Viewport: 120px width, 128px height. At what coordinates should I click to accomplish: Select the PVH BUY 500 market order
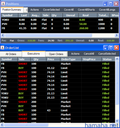pyautogui.click(x=58, y=106)
